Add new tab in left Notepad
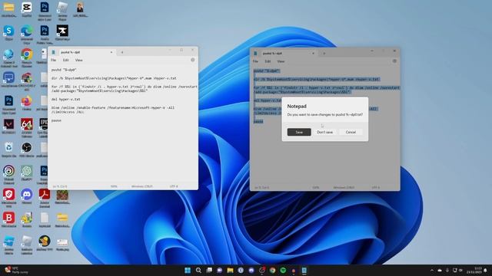This screenshot has width=492, height=276. (122, 52)
